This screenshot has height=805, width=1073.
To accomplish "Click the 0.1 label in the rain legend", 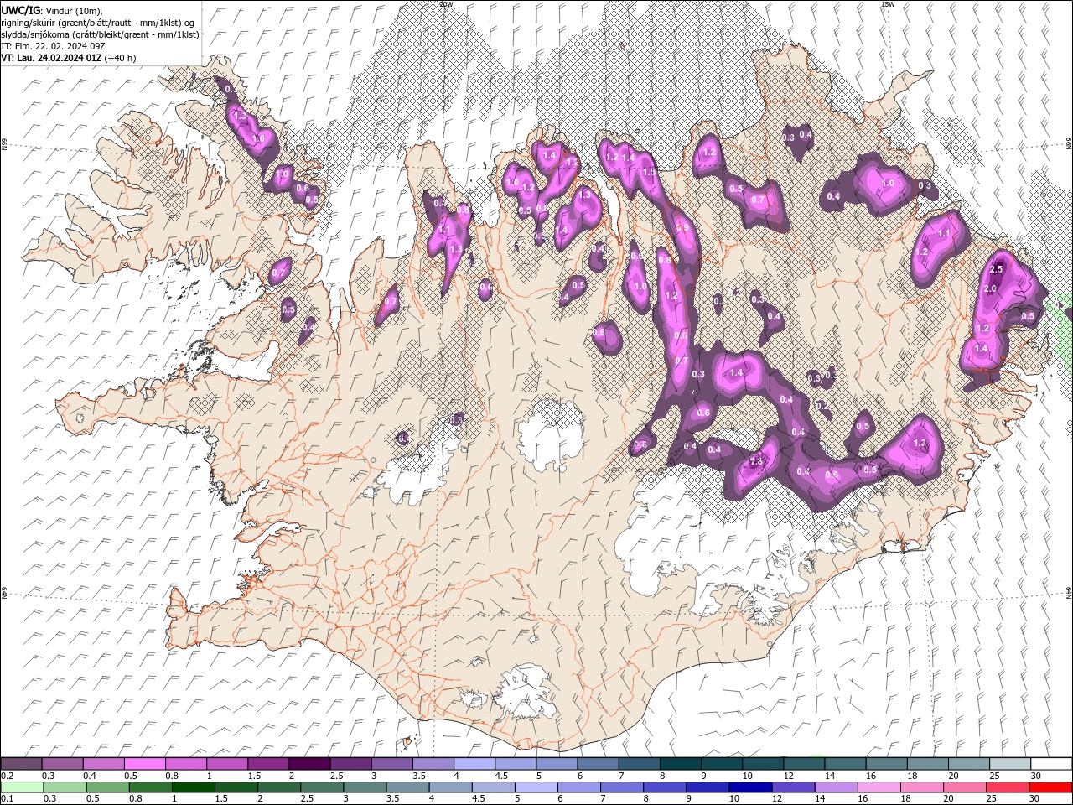I will (7, 799).
